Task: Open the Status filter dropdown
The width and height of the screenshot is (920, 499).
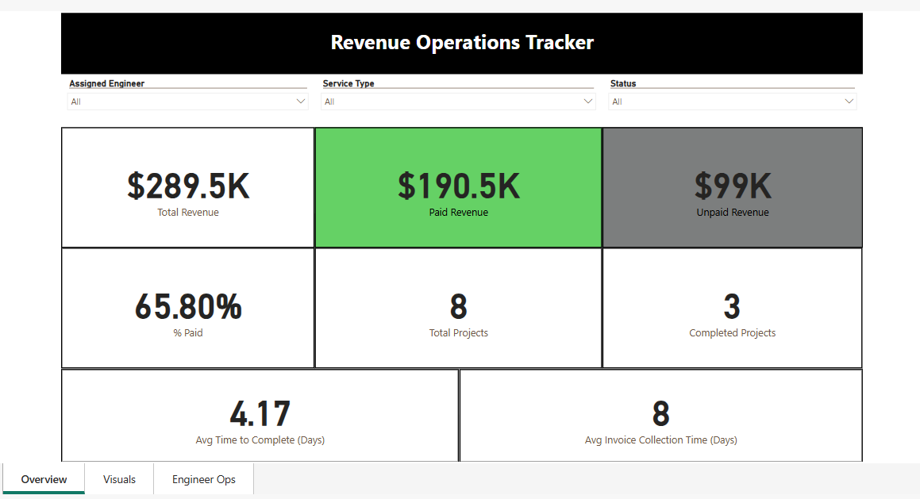Action: (x=732, y=102)
